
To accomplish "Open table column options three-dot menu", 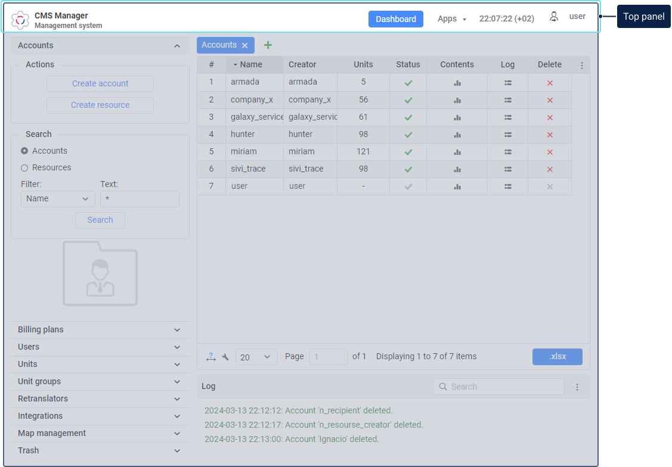I will 582,66.
